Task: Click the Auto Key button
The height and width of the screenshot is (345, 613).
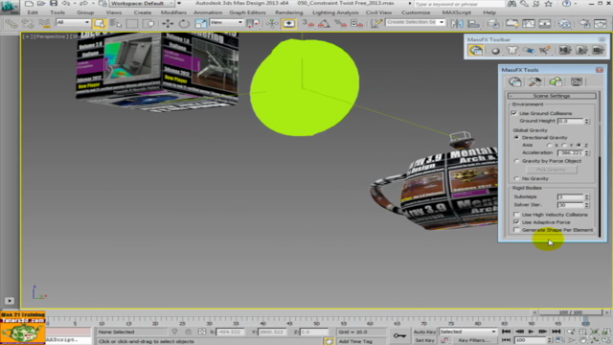Action: point(424,333)
